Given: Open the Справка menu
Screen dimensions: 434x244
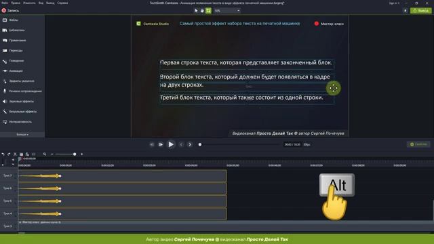Looking at the screenshot, I should click(x=62, y=3).
